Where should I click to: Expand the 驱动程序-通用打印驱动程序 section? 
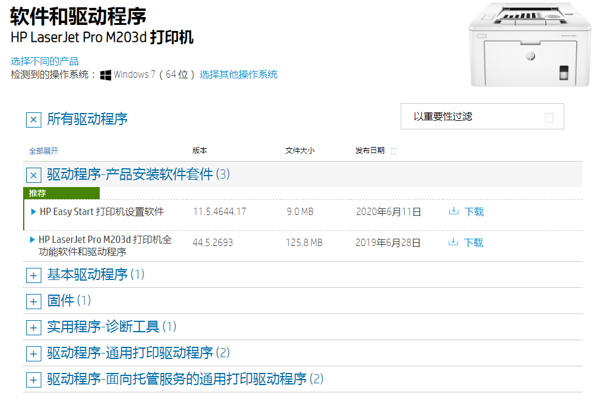[33, 353]
